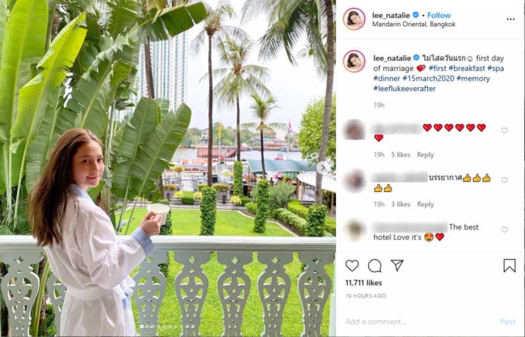Follow lee_natalie
525x337 pixels.
coord(438,15)
